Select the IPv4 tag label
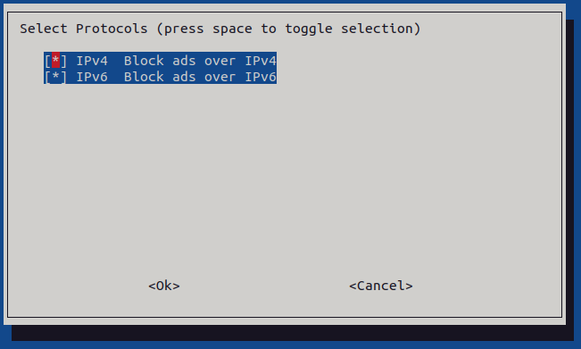Screen dimensions: 581x349 pyautogui.click(x=92, y=61)
